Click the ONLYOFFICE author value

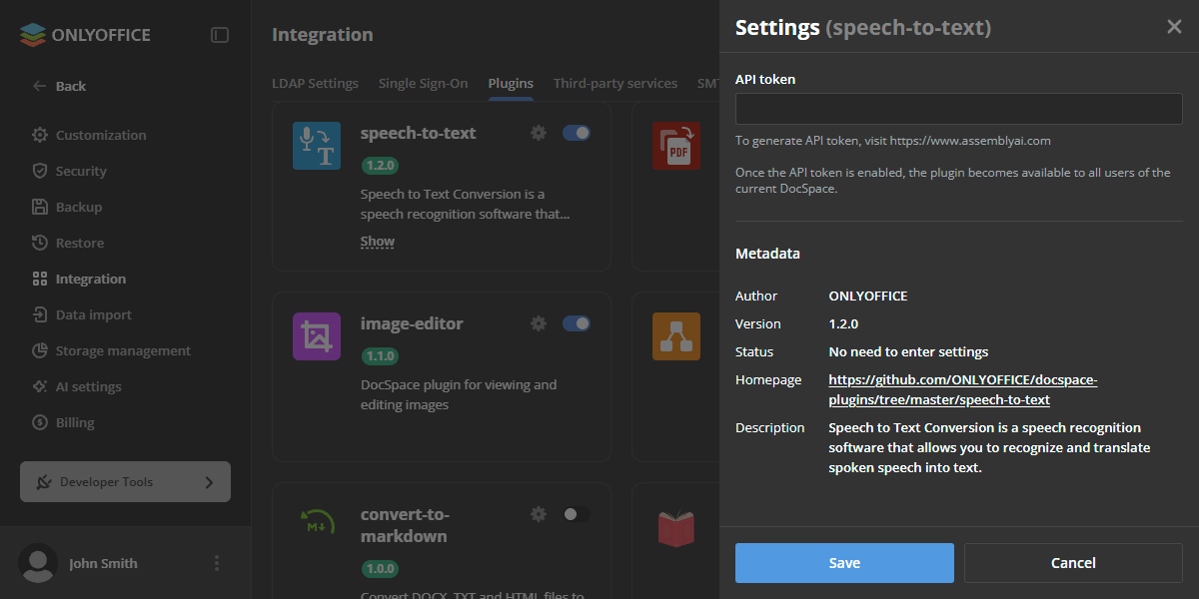[x=868, y=296]
